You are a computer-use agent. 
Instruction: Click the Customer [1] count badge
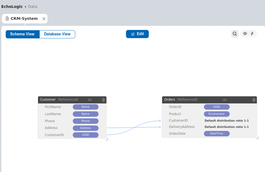click(90, 100)
